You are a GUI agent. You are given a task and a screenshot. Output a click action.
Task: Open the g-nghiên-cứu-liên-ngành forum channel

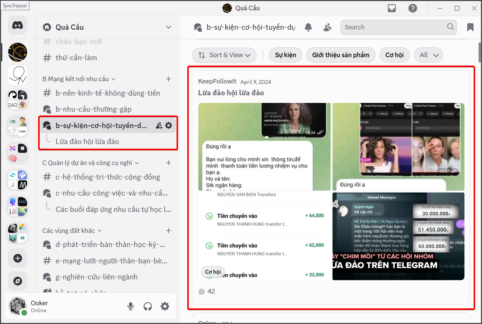tap(108, 277)
